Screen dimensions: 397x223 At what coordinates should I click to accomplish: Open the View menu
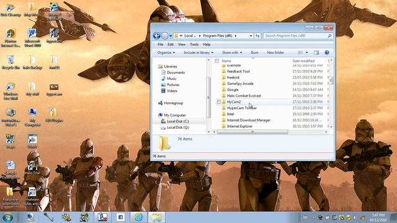[182, 45]
